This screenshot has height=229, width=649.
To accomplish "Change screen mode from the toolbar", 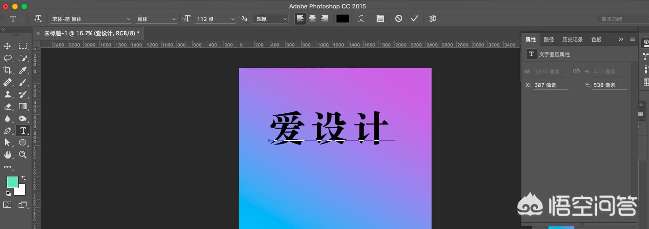I will click(x=23, y=204).
